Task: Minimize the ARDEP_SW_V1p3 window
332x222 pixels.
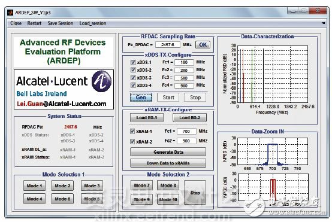Action: (293, 11)
